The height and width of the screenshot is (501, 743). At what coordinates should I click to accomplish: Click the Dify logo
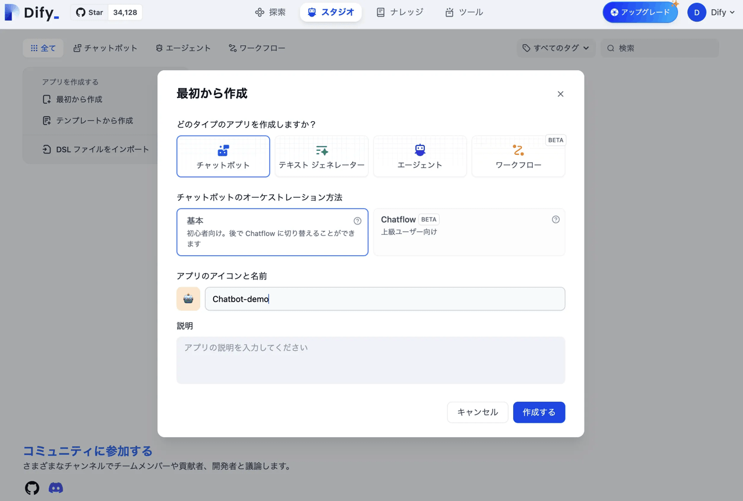32,12
